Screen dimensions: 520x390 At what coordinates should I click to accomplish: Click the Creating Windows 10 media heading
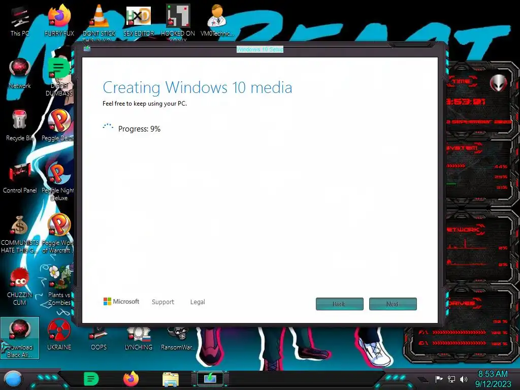coord(198,87)
